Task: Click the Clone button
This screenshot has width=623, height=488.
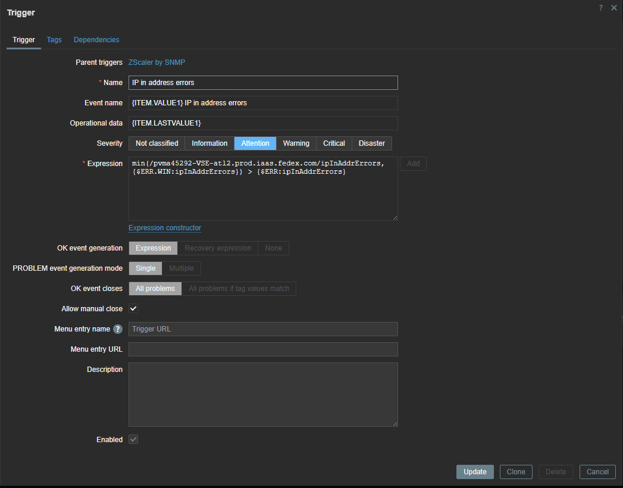Action: coord(516,472)
